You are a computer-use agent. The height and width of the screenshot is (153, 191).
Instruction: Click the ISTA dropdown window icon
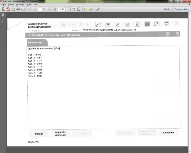pos(167,24)
